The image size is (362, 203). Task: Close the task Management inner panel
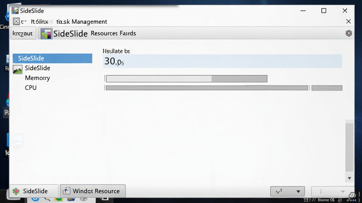click(348, 21)
